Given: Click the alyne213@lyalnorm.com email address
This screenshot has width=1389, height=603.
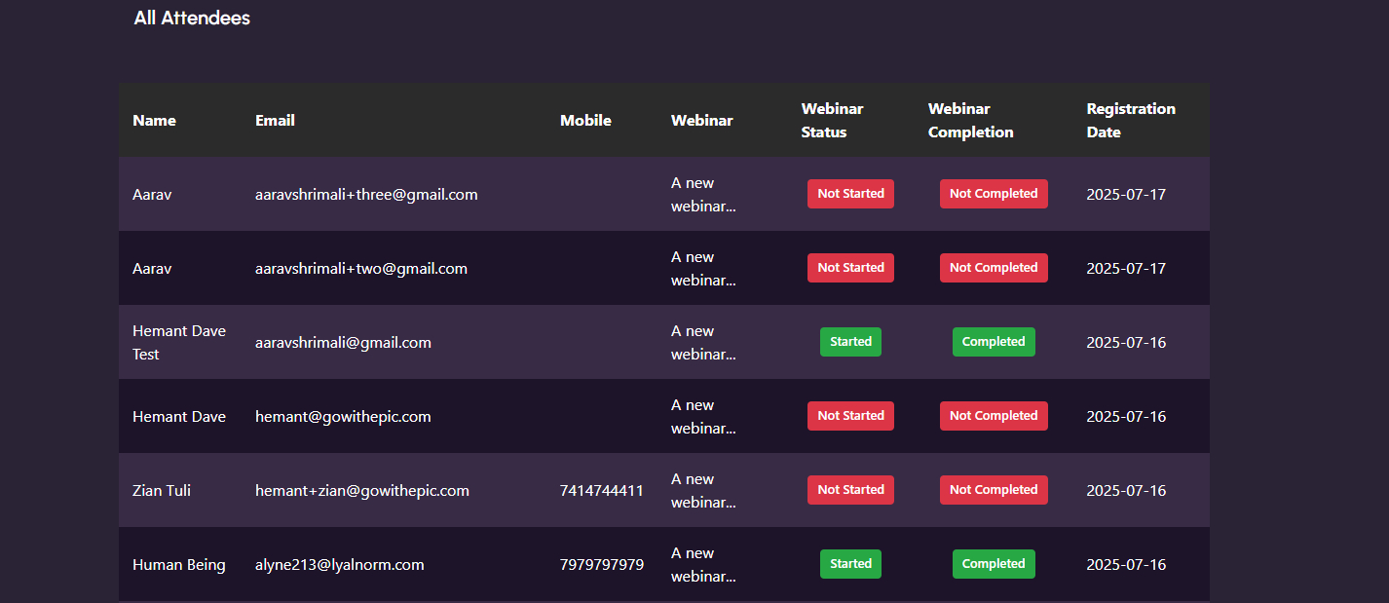Looking at the screenshot, I should click(339, 565).
